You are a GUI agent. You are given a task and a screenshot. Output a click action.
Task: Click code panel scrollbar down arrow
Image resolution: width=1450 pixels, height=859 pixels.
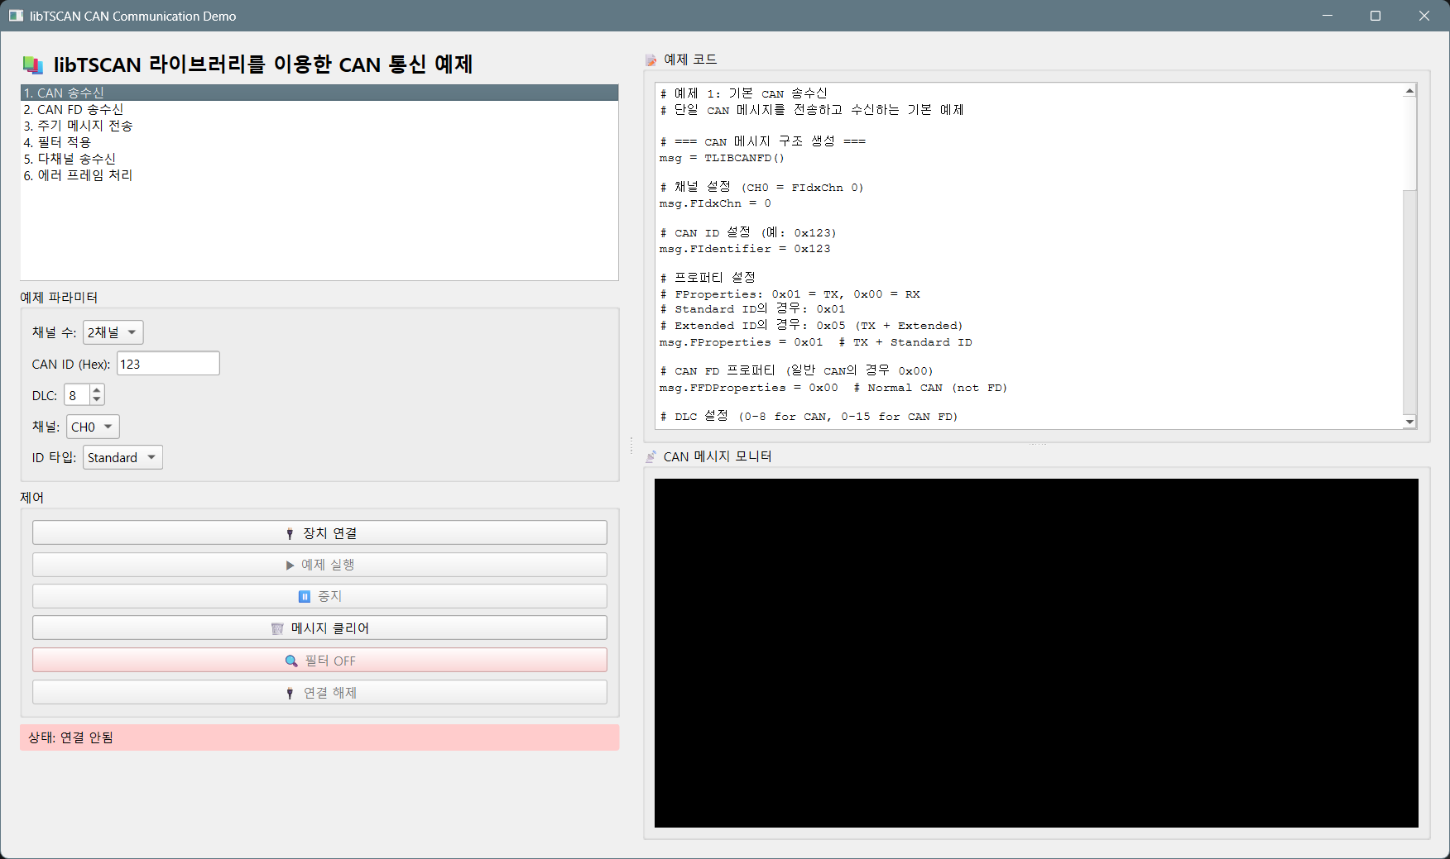[x=1409, y=422]
